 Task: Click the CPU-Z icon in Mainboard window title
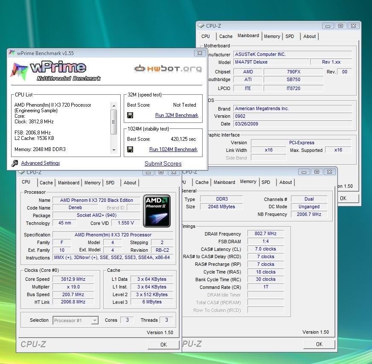click(201, 26)
